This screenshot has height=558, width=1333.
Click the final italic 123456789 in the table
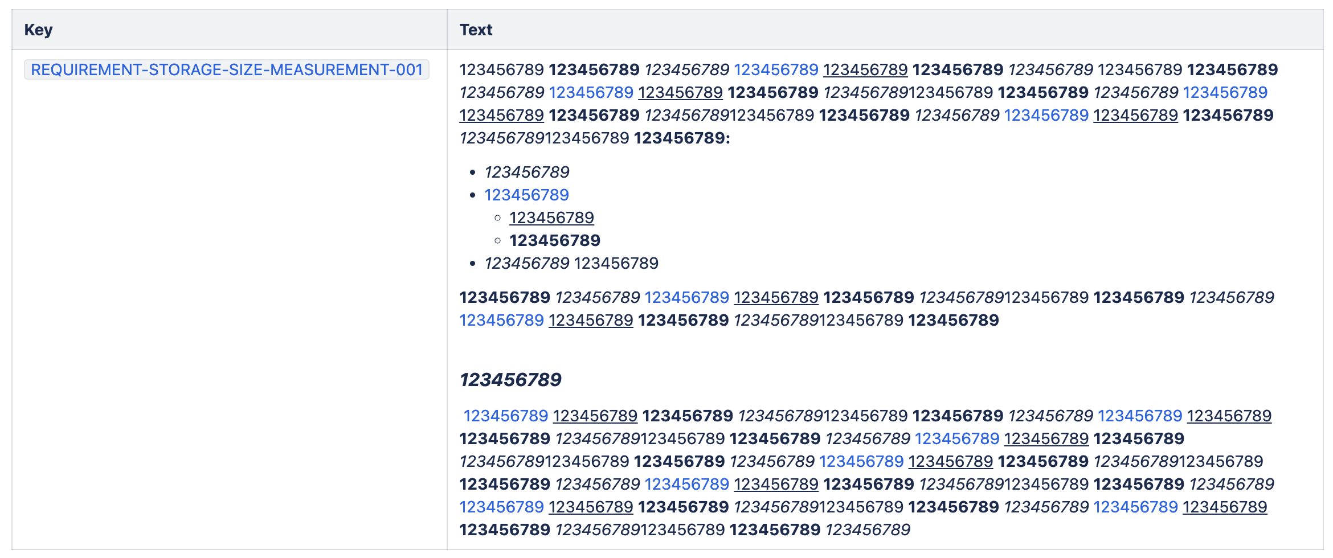tap(868, 530)
